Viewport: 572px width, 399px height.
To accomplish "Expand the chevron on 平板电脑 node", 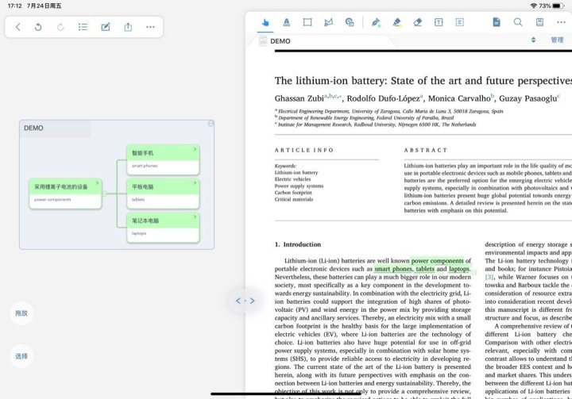I will coord(195,183).
